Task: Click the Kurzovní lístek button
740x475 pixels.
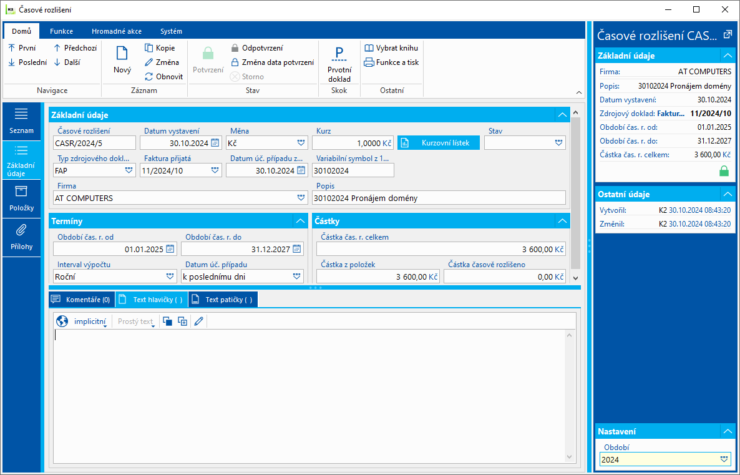Action: click(x=439, y=142)
